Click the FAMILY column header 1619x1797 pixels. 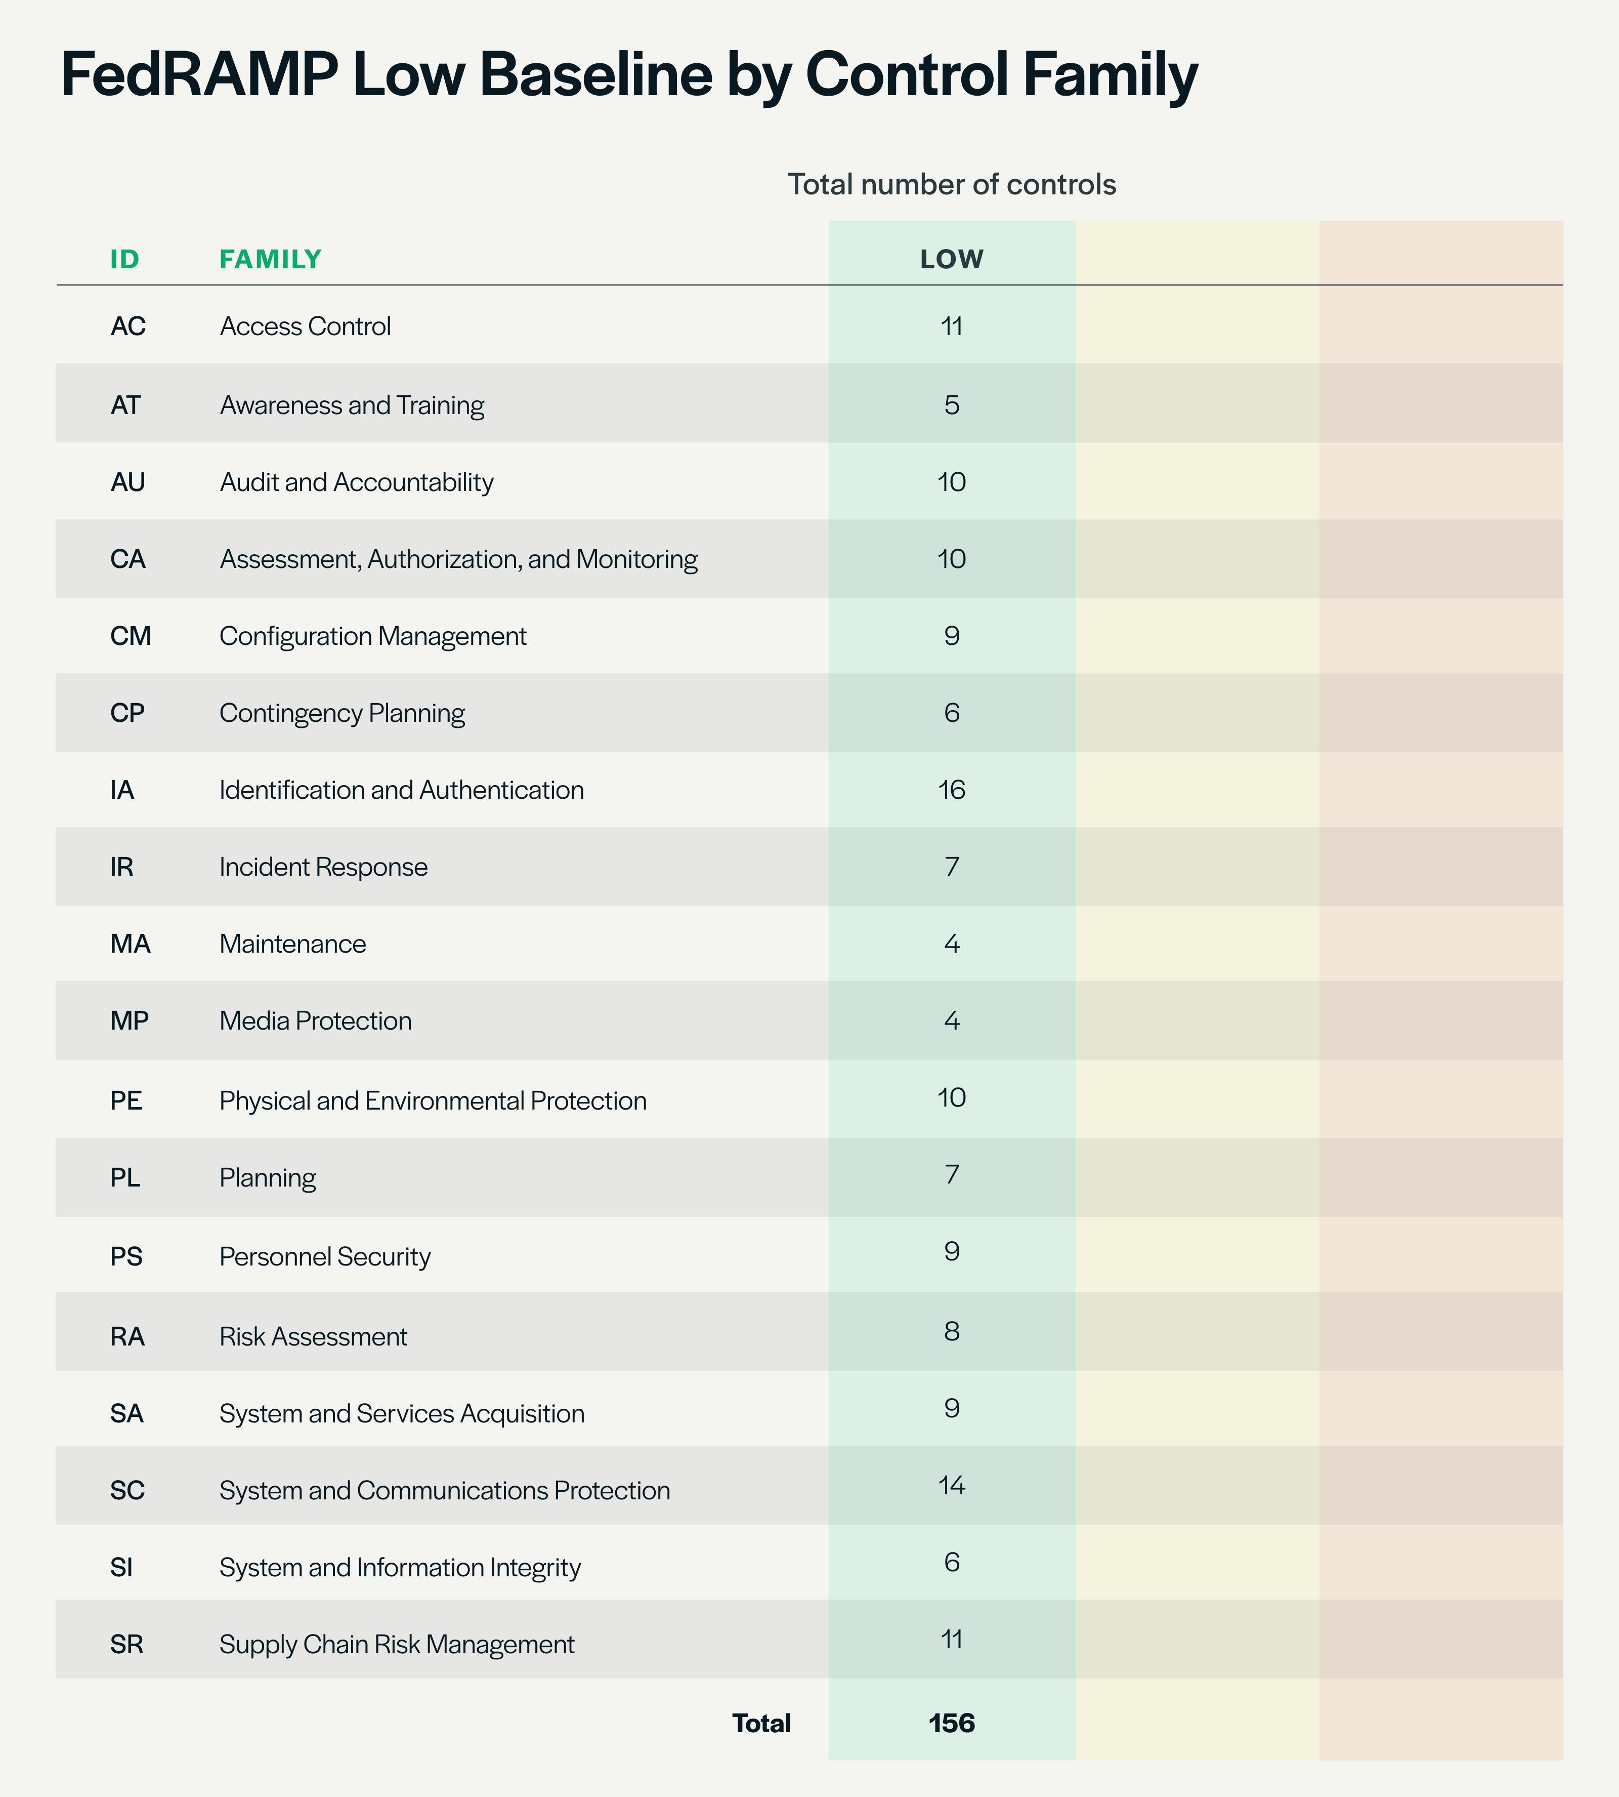coord(271,260)
